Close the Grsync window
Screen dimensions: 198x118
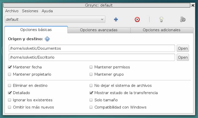click(193, 5)
